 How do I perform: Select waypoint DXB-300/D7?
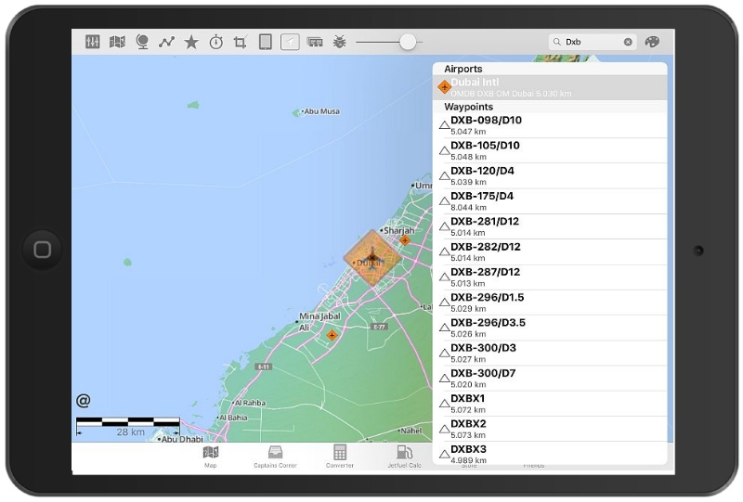(x=550, y=379)
